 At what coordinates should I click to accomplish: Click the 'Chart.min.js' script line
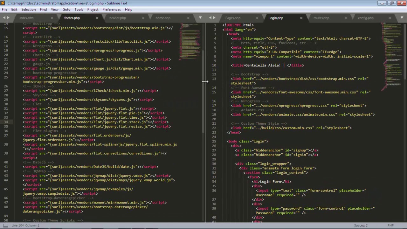click(x=97, y=59)
